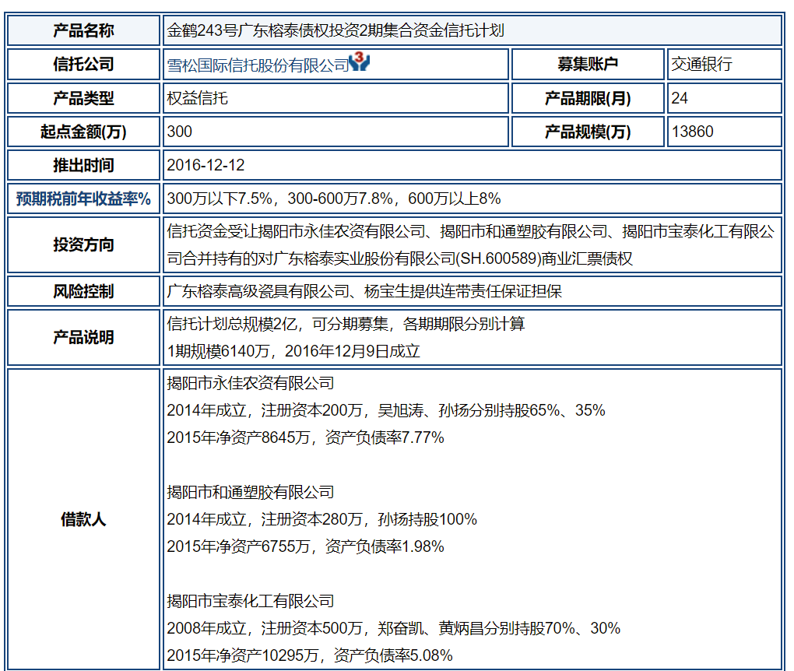
Task: Select the 投资方向 label cell
Action: point(83,244)
